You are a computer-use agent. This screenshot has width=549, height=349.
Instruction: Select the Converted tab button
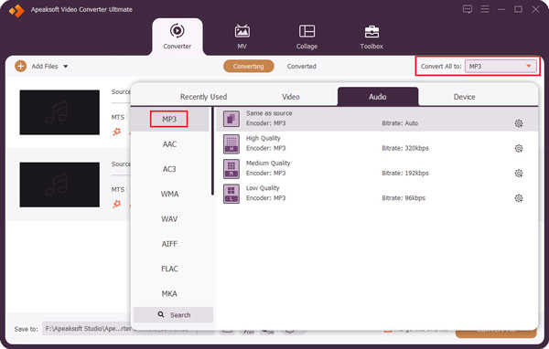coord(301,66)
